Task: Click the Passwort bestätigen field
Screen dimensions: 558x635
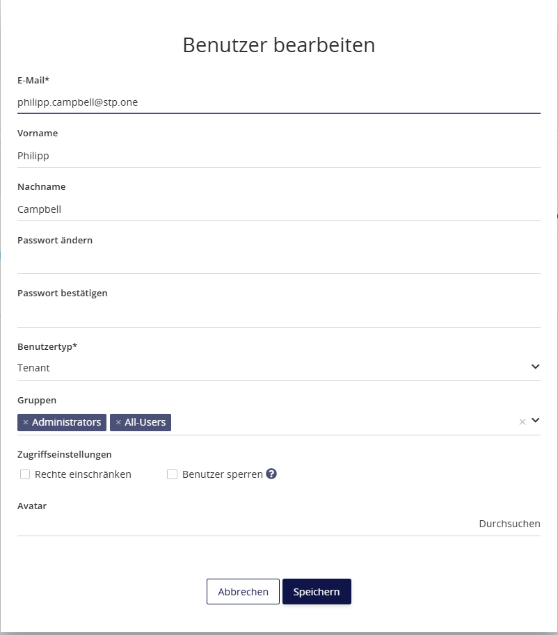Action: 279,316
